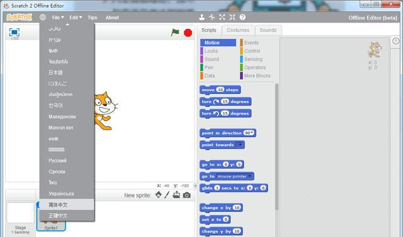Open the Tips menu
Image resolution: width=403 pixels, height=237 pixels.
click(93, 18)
